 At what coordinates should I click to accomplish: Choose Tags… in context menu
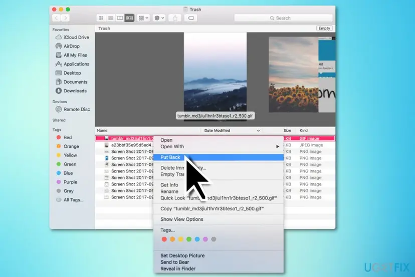point(219,230)
